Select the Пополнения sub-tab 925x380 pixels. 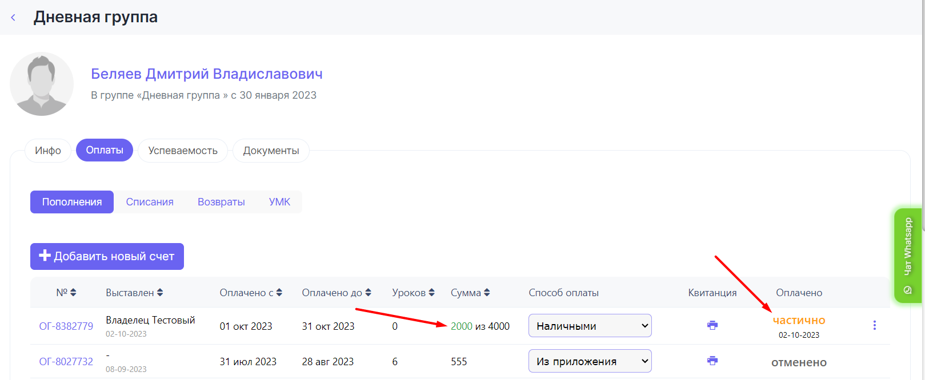[72, 202]
